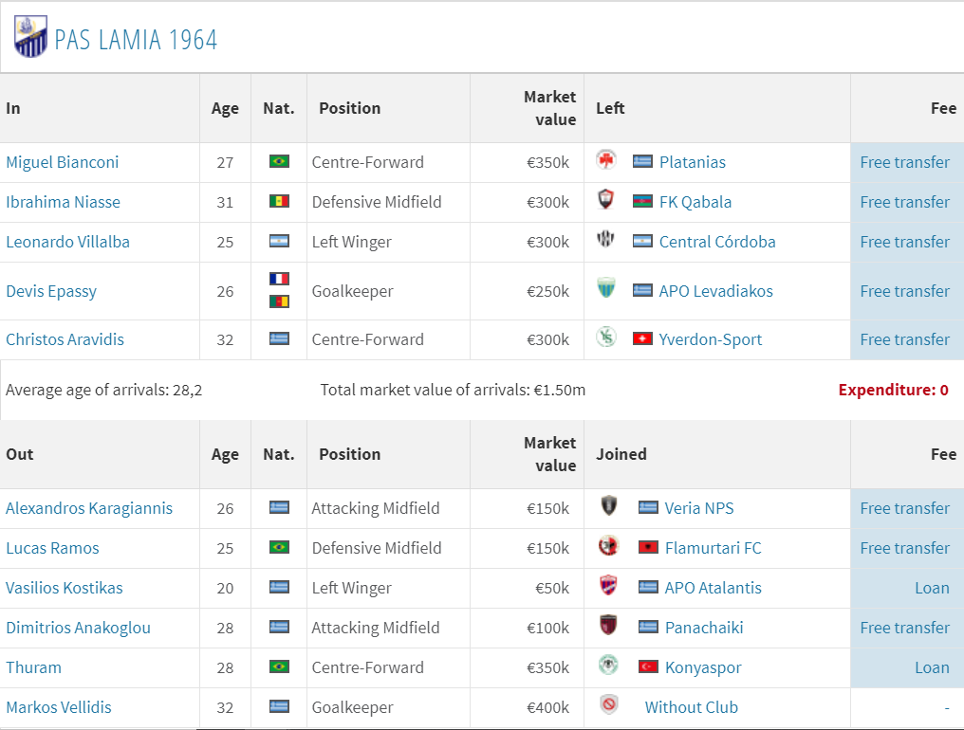Click the Brazil flag beside Miguel Bianconi
Viewport: 964px width, 730px height.
pos(279,161)
